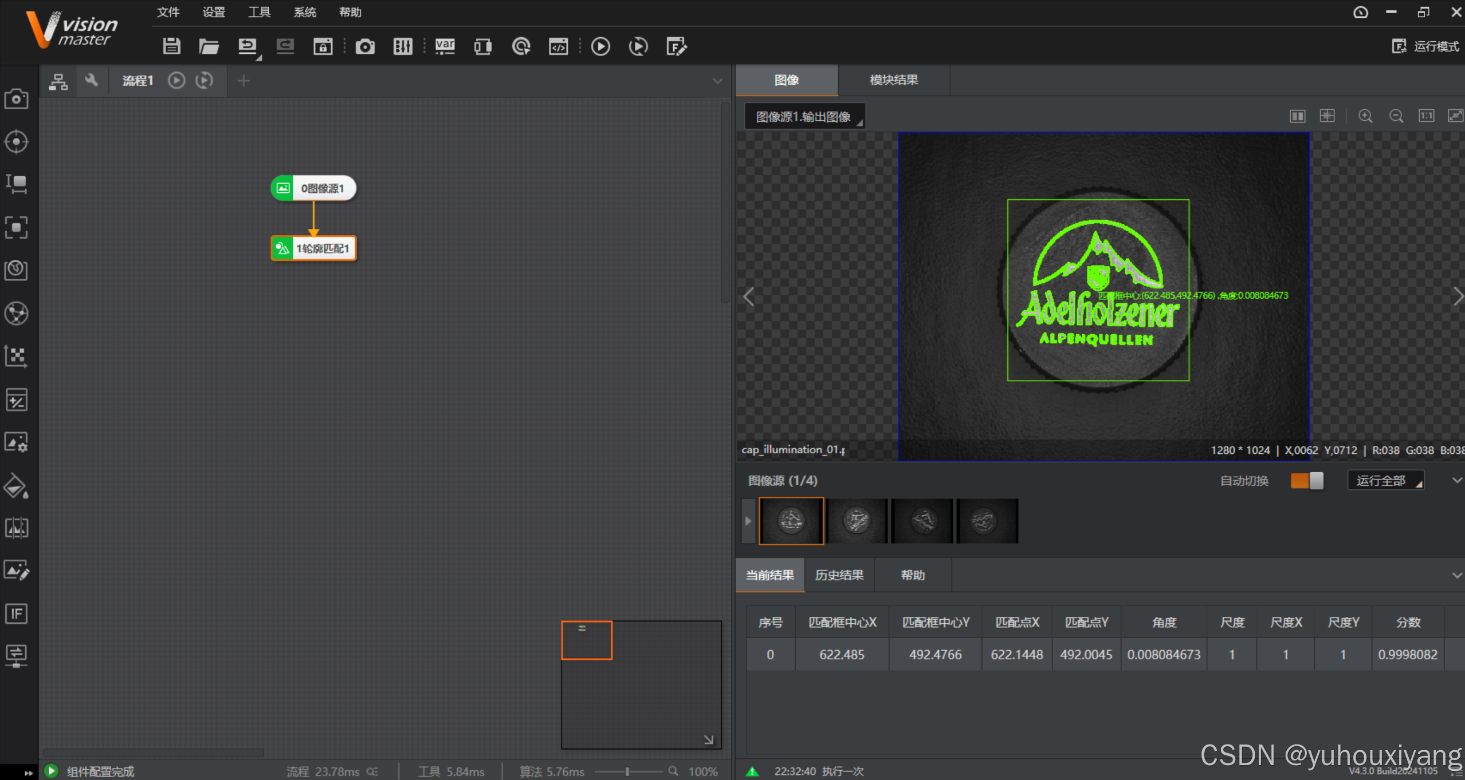Select the second image source thumbnail
The width and height of the screenshot is (1465, 780).
[857, 521]
